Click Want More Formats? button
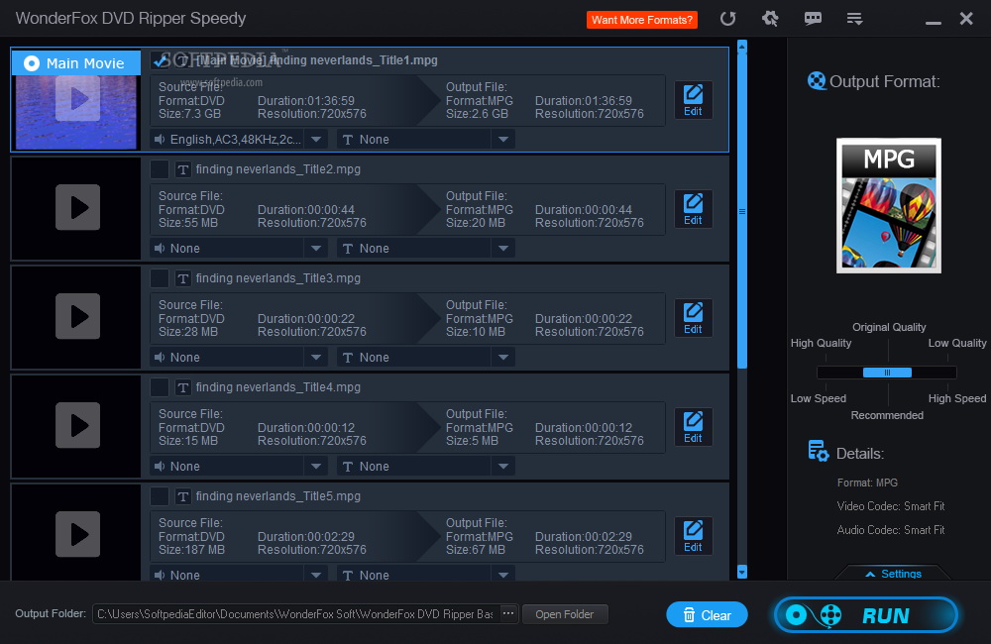Screen dimensions: 991x644 pos(641,20)
